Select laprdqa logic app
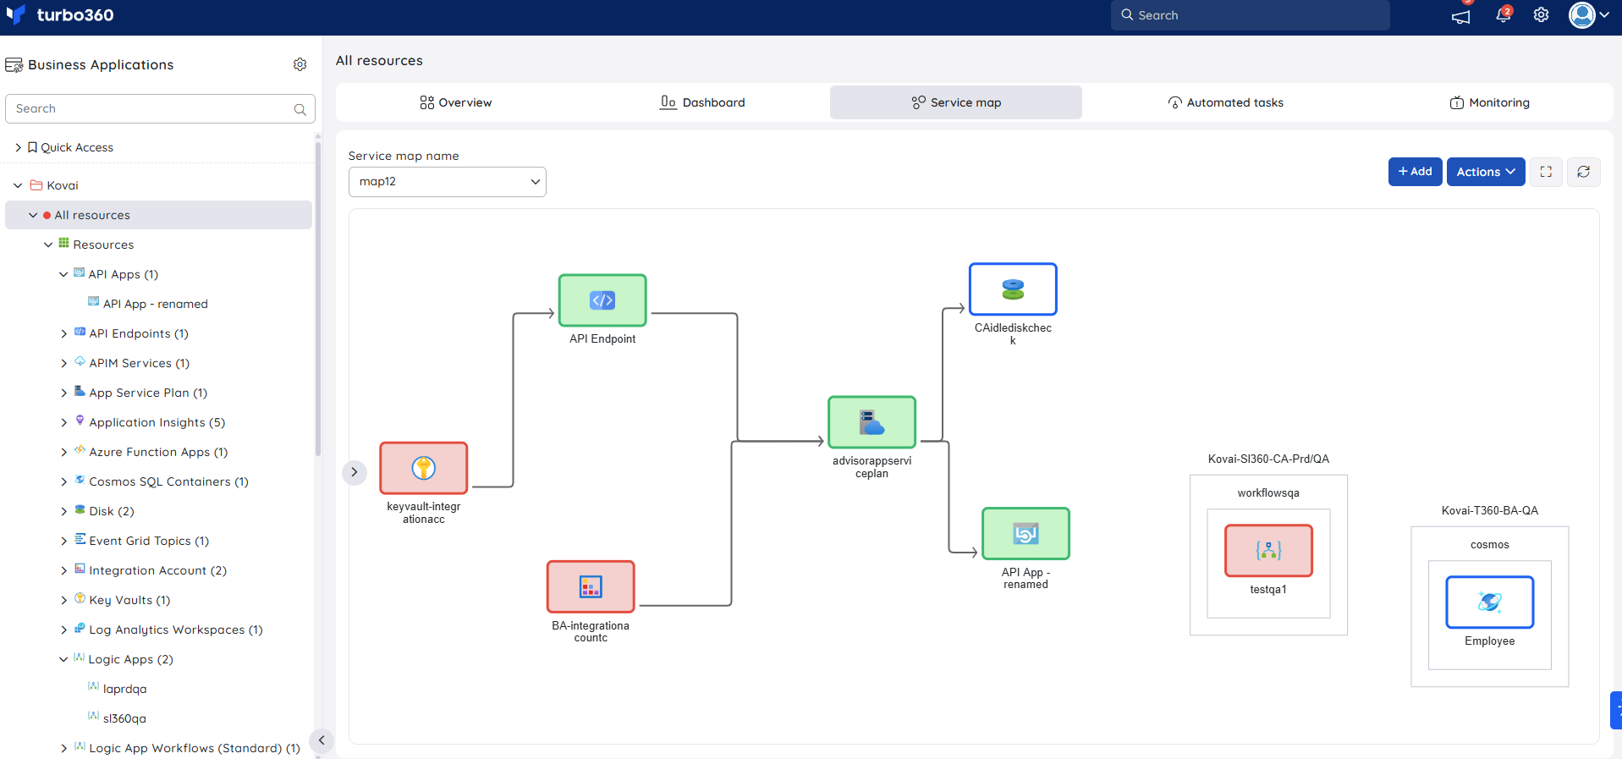Viewport: 1622px width, 759px height. [x=124, y=689]
